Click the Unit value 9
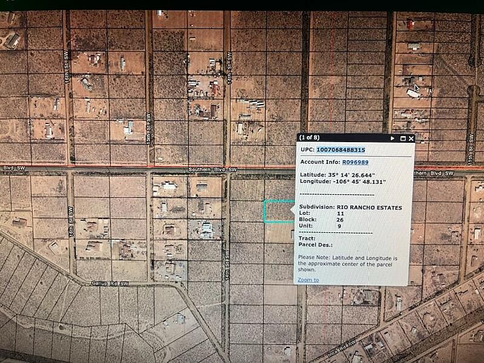The image size is (484, 363). click(339, 226)
